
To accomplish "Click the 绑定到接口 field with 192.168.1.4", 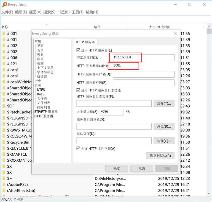I will coord(144,58).
